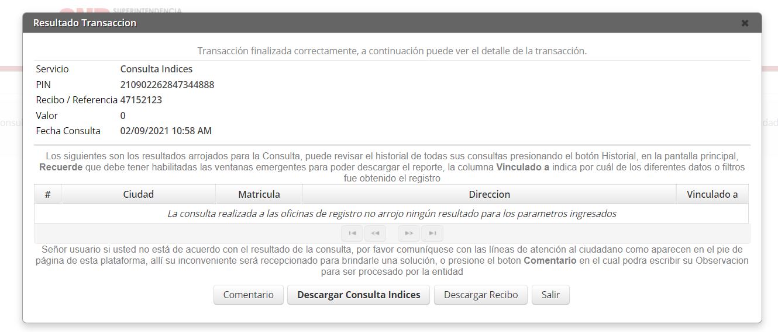
Task: Click the Comentario button
Action: 248,295
